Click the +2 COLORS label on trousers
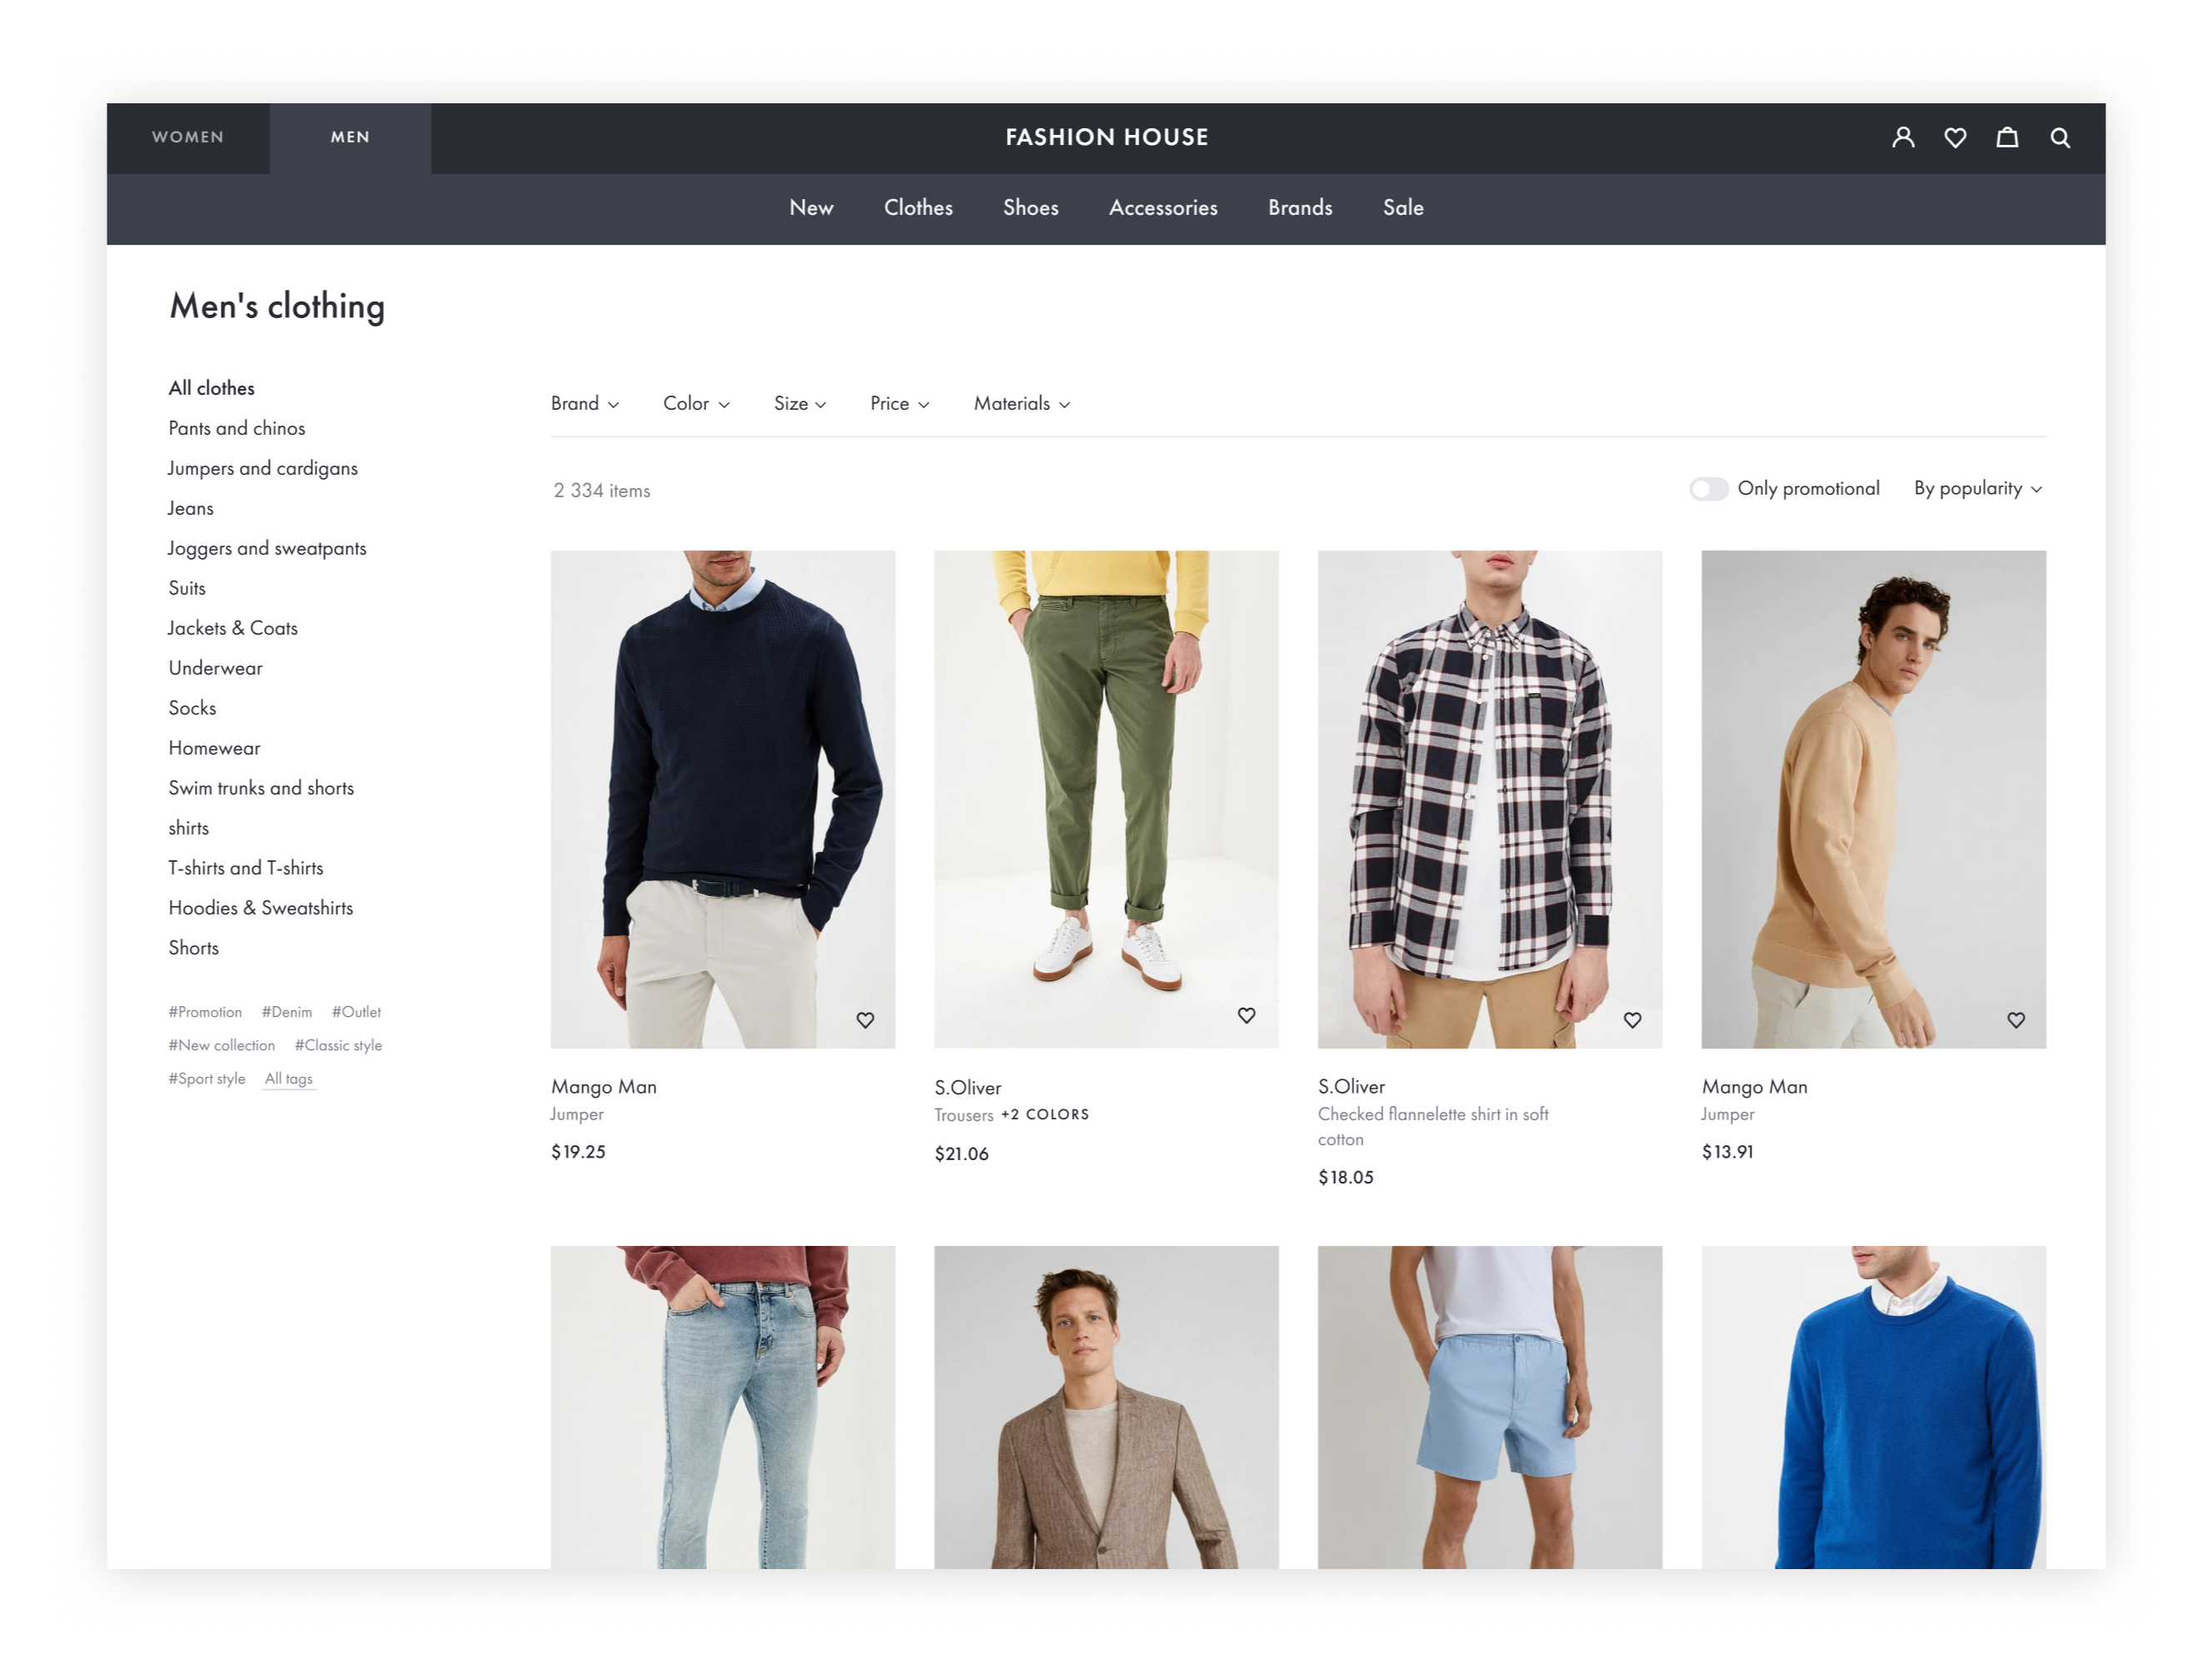This screenshot has height=1679, width=2212. click(1045, 1114)
